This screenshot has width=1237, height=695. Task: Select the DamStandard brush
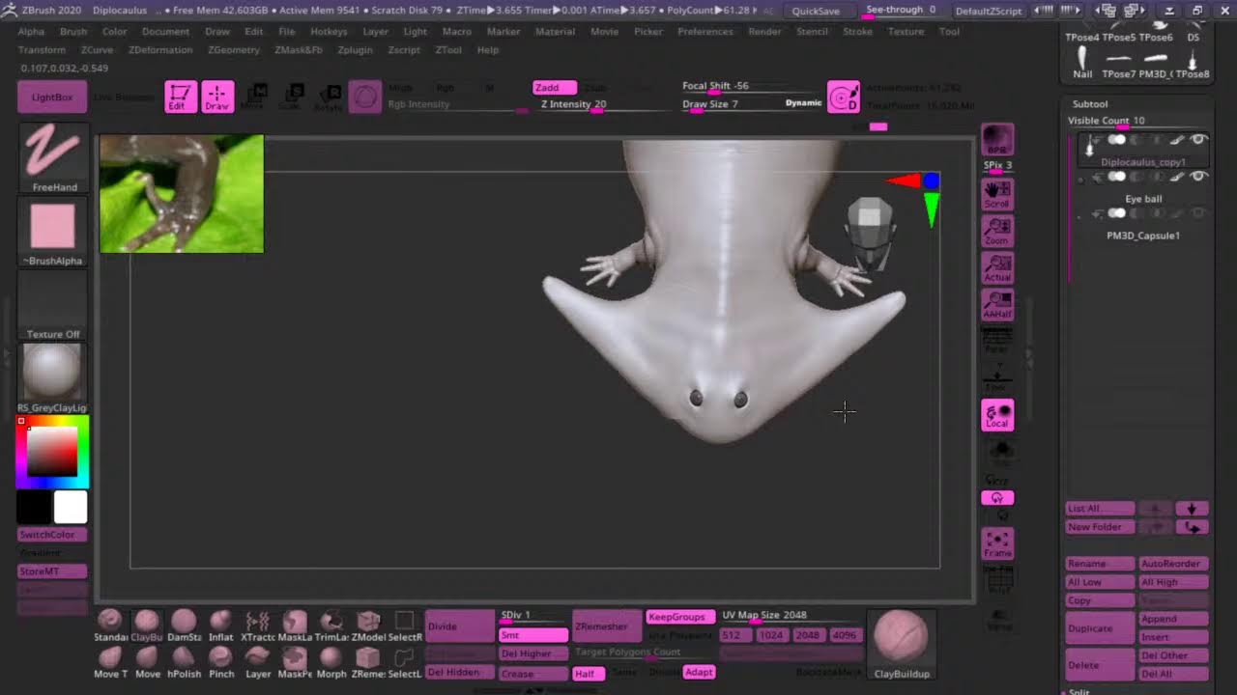[x=184, y=625]
